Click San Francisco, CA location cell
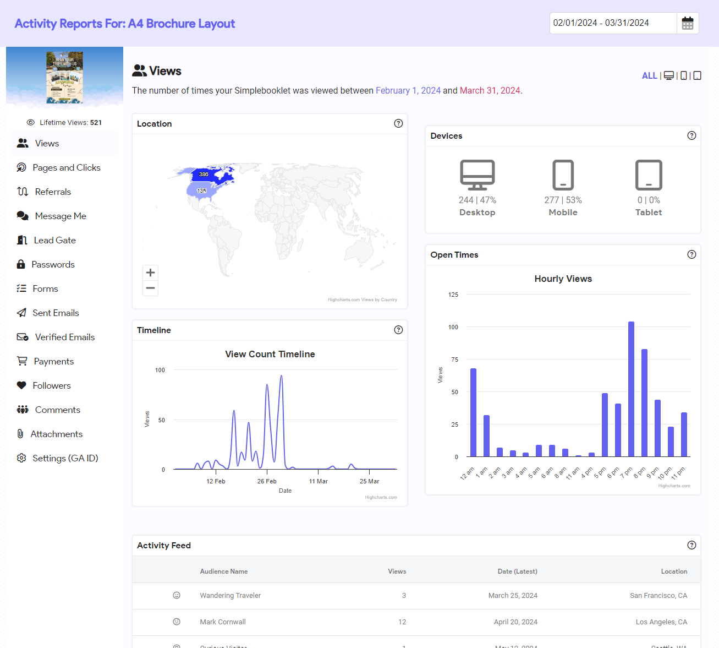This screenshot has width=719, height=648. (x=658, y=596)
